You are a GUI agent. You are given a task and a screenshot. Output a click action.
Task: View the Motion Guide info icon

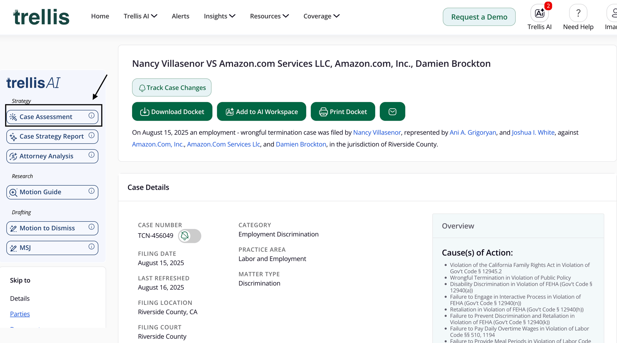[x=91, y=191]
